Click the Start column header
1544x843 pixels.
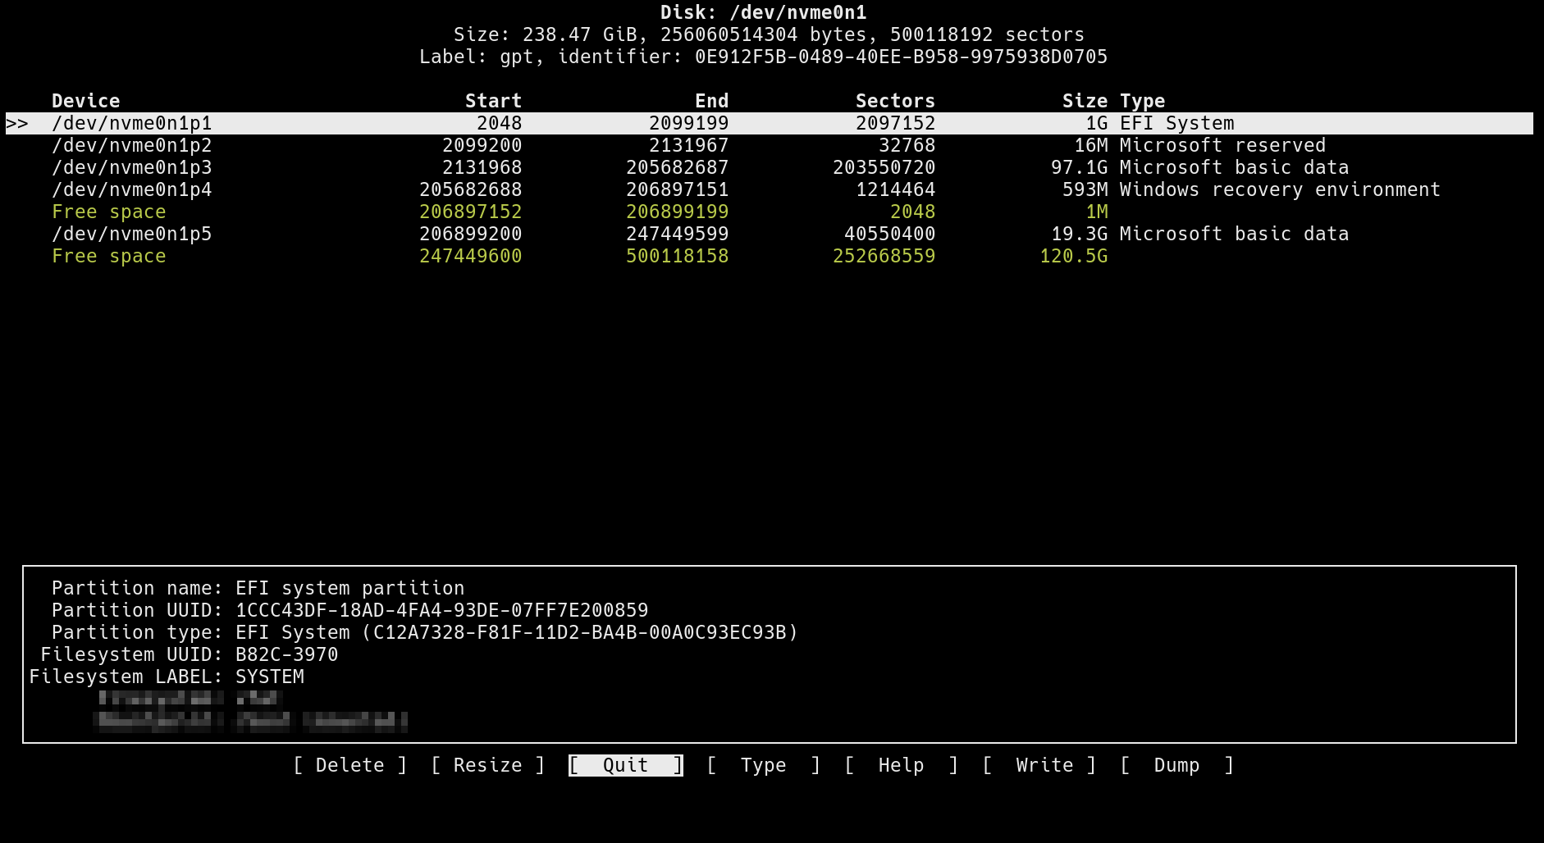coord(493,101)
